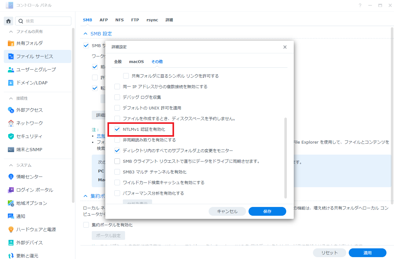Open the 端末とSNMP terminal icon

(11, 150)
